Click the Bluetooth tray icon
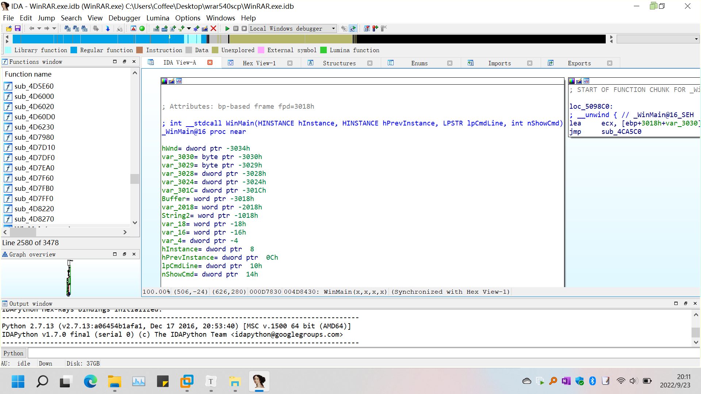701x394 pixels. tap(593, 381)
